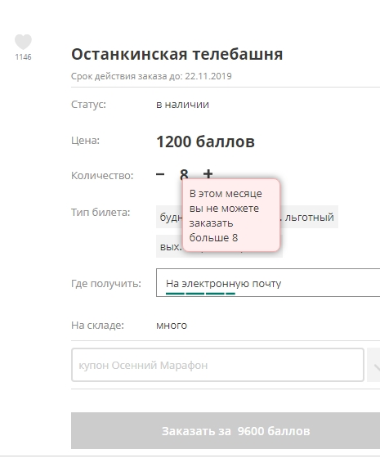Click the product title Останкинская телебашня
This screenshot has width=380, height=463.
[177, 54]
